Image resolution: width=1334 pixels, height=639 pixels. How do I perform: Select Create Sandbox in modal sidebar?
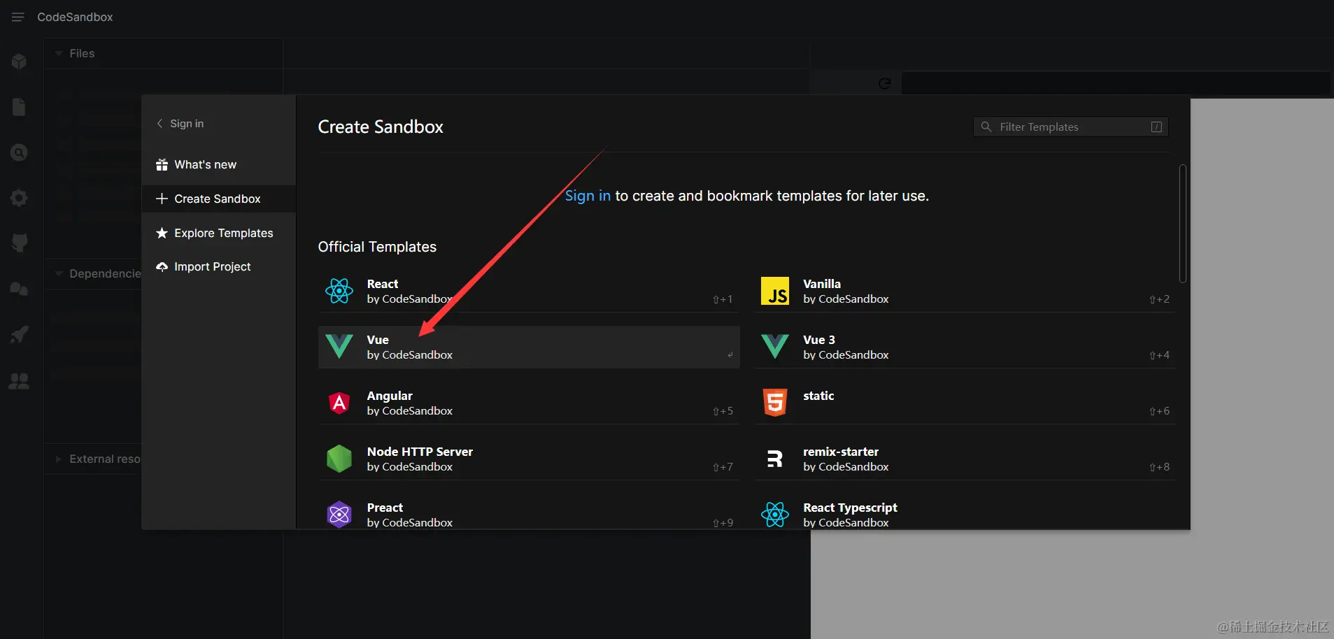pyautogui.click(x=218, y=199)
